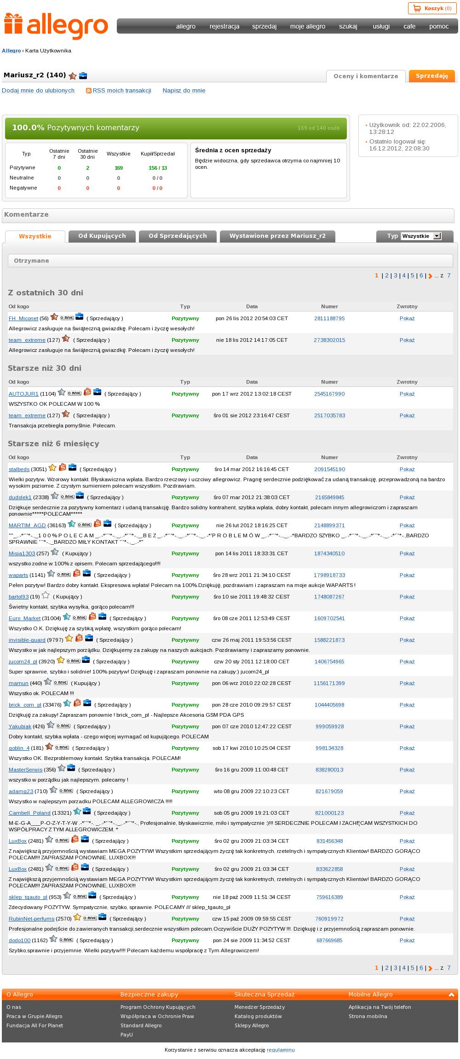Collapse the orange footer arrow
Screen dimensions: 460x1059
452,995
